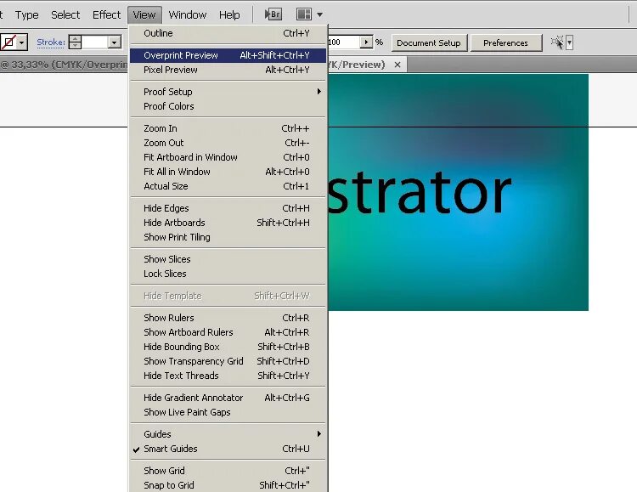The image size is (637, 492).
Task: Toggle Show Transparency Grid
Action: [228, 361]
